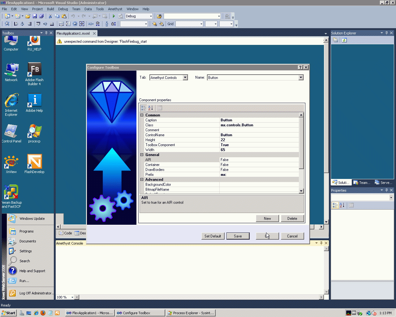Collapse the General property category

tap(142, 155)
